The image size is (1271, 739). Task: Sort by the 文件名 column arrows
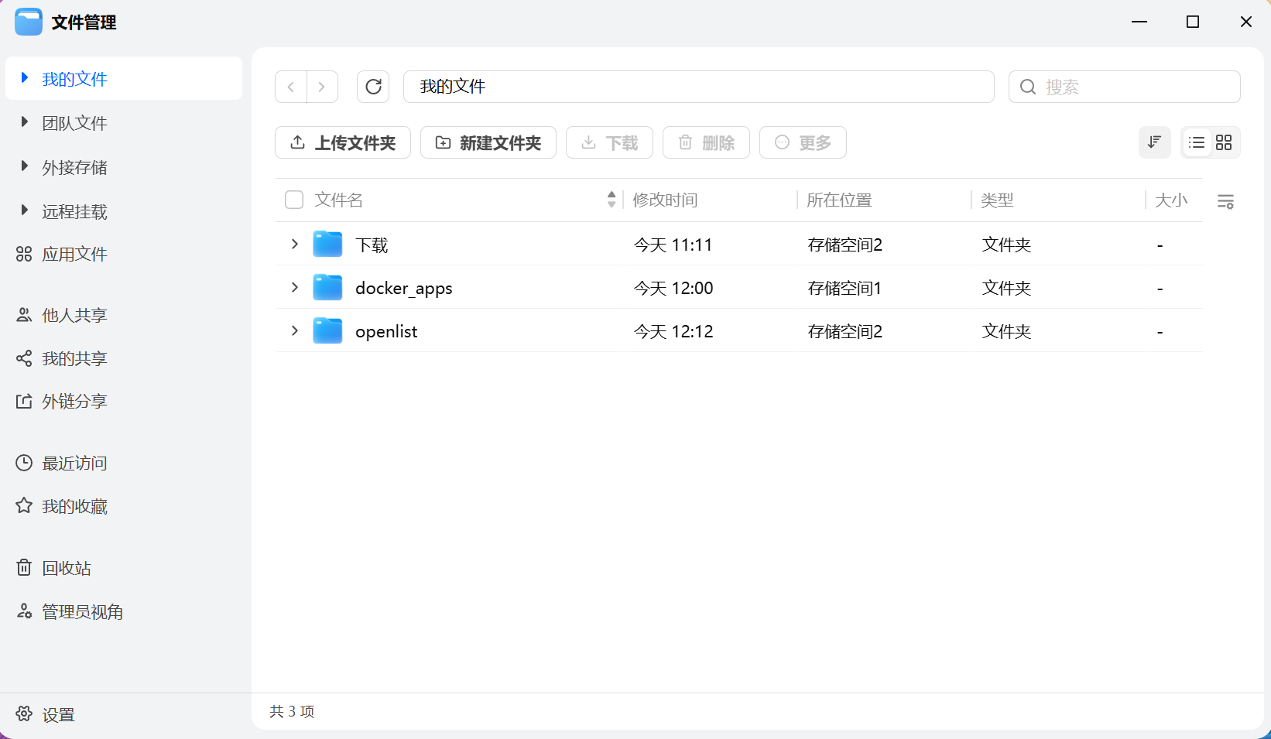point(612,200)
